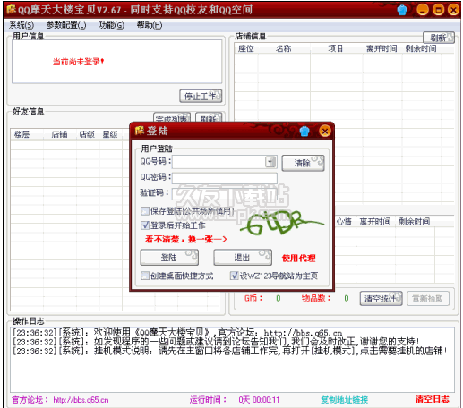The width and height of the screenshot is (463, 408).
Task: Open the 参数配置(L) menu
Action: tap(66, 25)
